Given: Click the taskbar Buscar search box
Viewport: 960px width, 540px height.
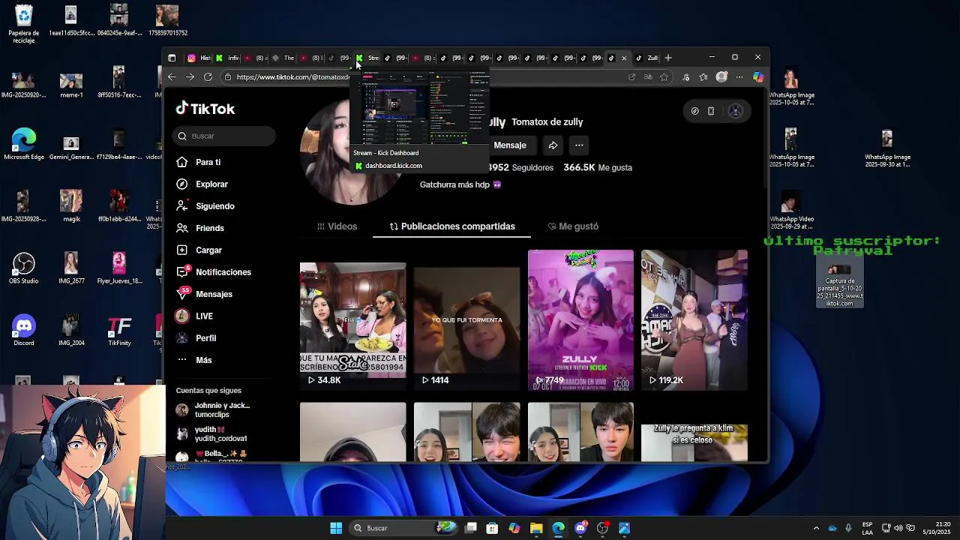Looking at the screenshot, I should pyautogui.click(x=405, y=528).
